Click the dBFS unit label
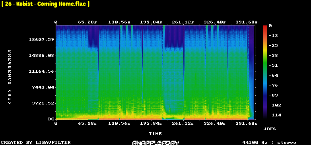 [x=270, y=129]
